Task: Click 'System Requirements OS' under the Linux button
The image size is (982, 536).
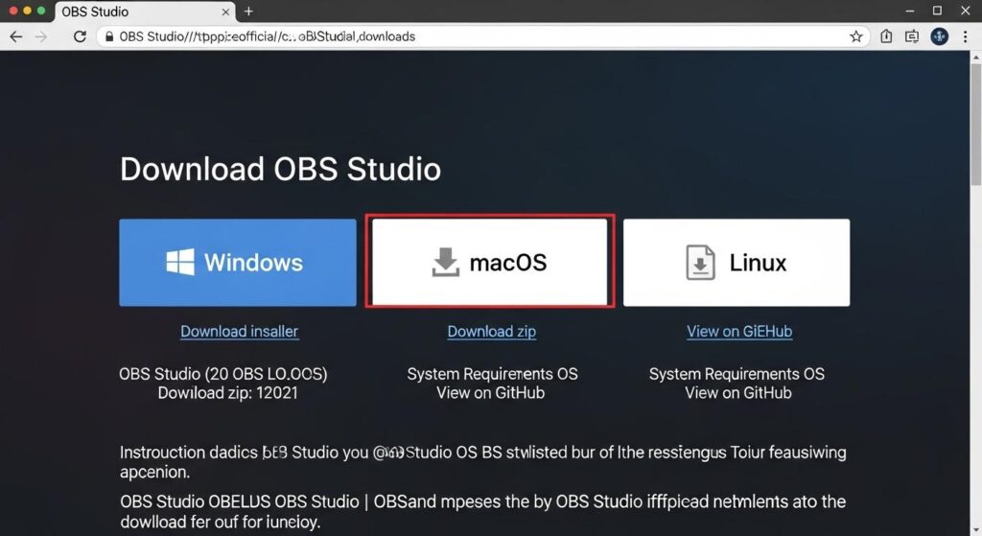Action: pos(736,374)
